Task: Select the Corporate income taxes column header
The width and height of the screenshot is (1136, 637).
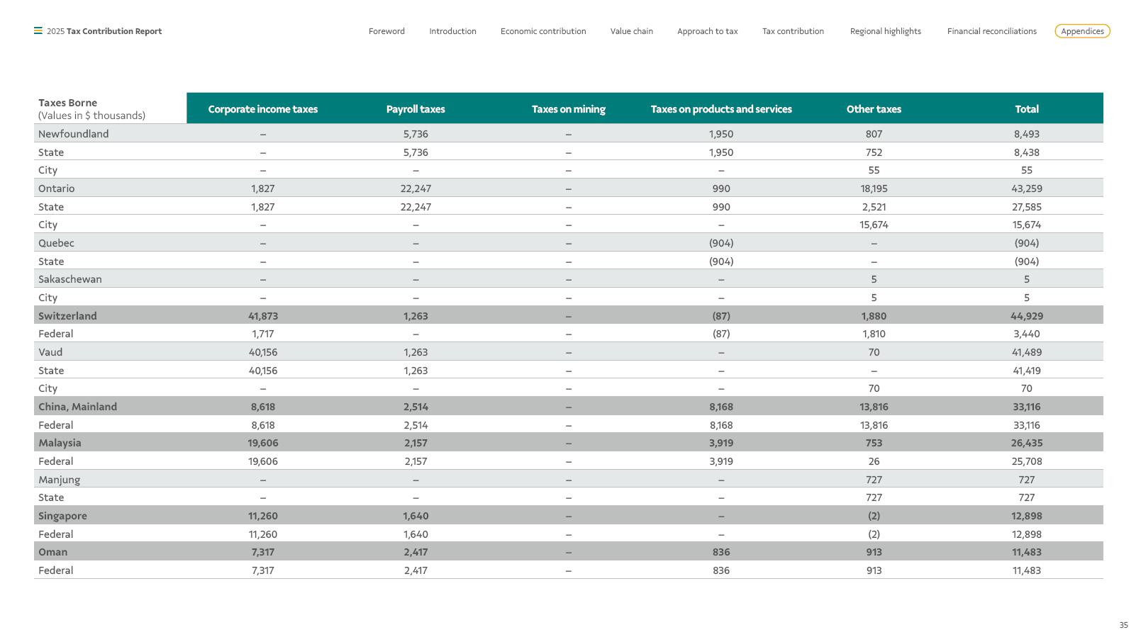Action: point(262,109)
